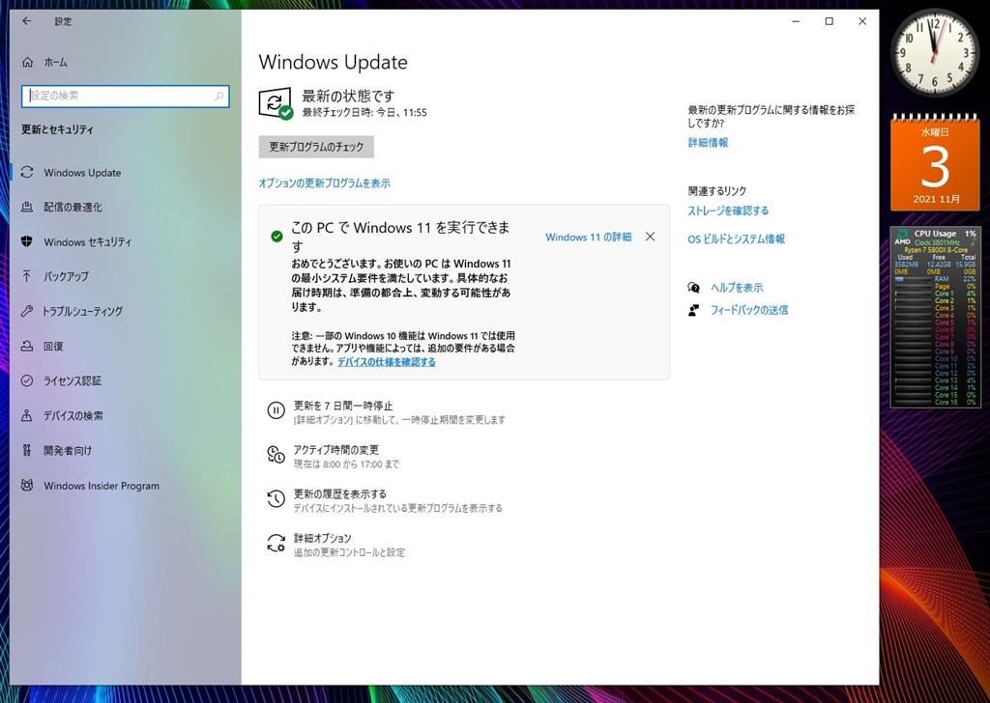Click the upload arrow icon for バックアップ

tap(26, 276)
